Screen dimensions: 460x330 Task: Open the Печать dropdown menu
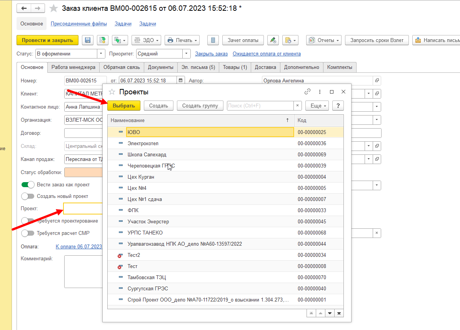click(x=182, y=40)
